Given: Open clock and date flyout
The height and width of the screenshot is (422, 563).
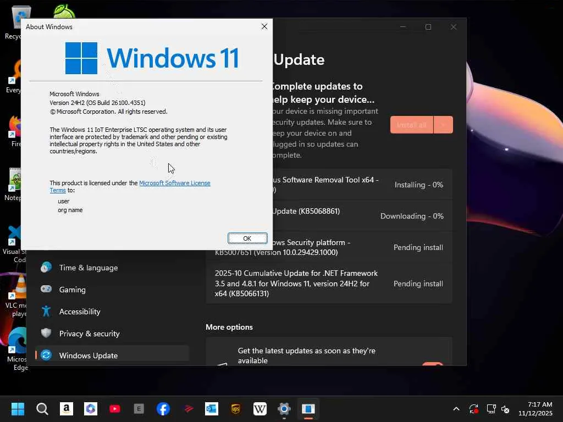Looking at the screenshot, I should (x=536, y=409).
